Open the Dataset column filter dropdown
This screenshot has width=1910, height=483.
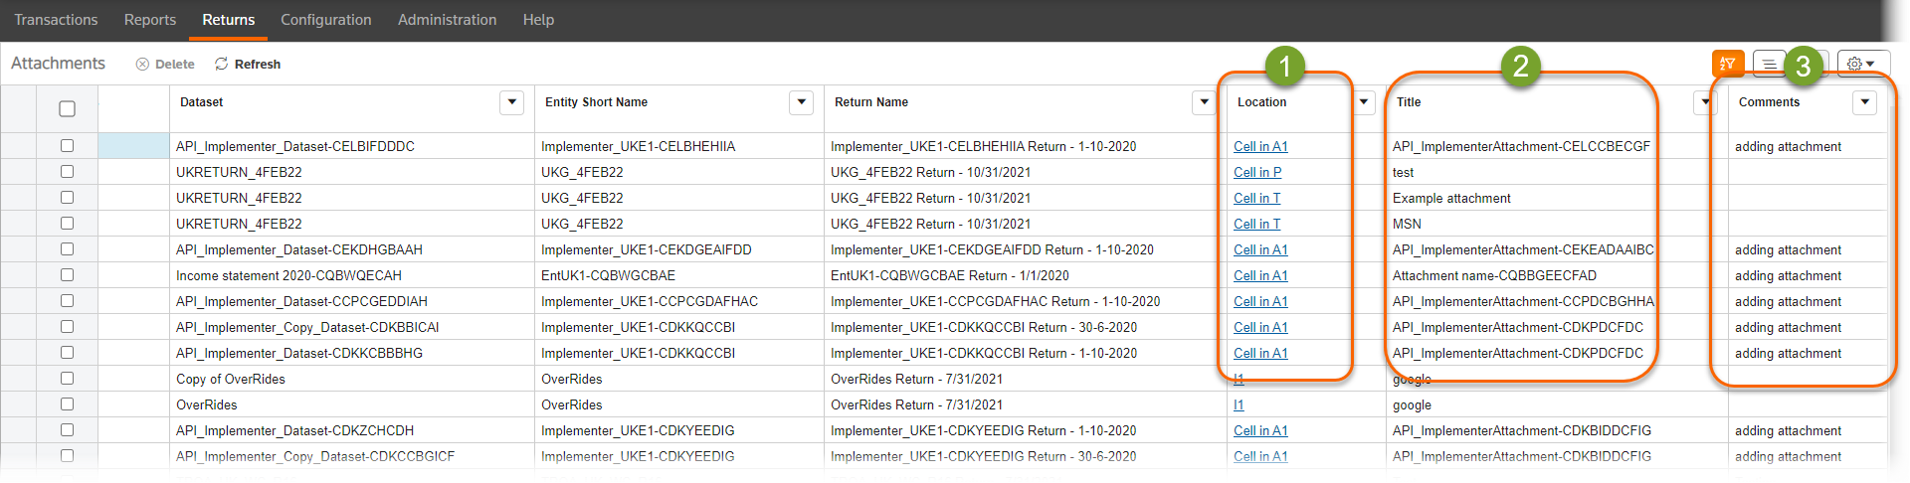511,102
